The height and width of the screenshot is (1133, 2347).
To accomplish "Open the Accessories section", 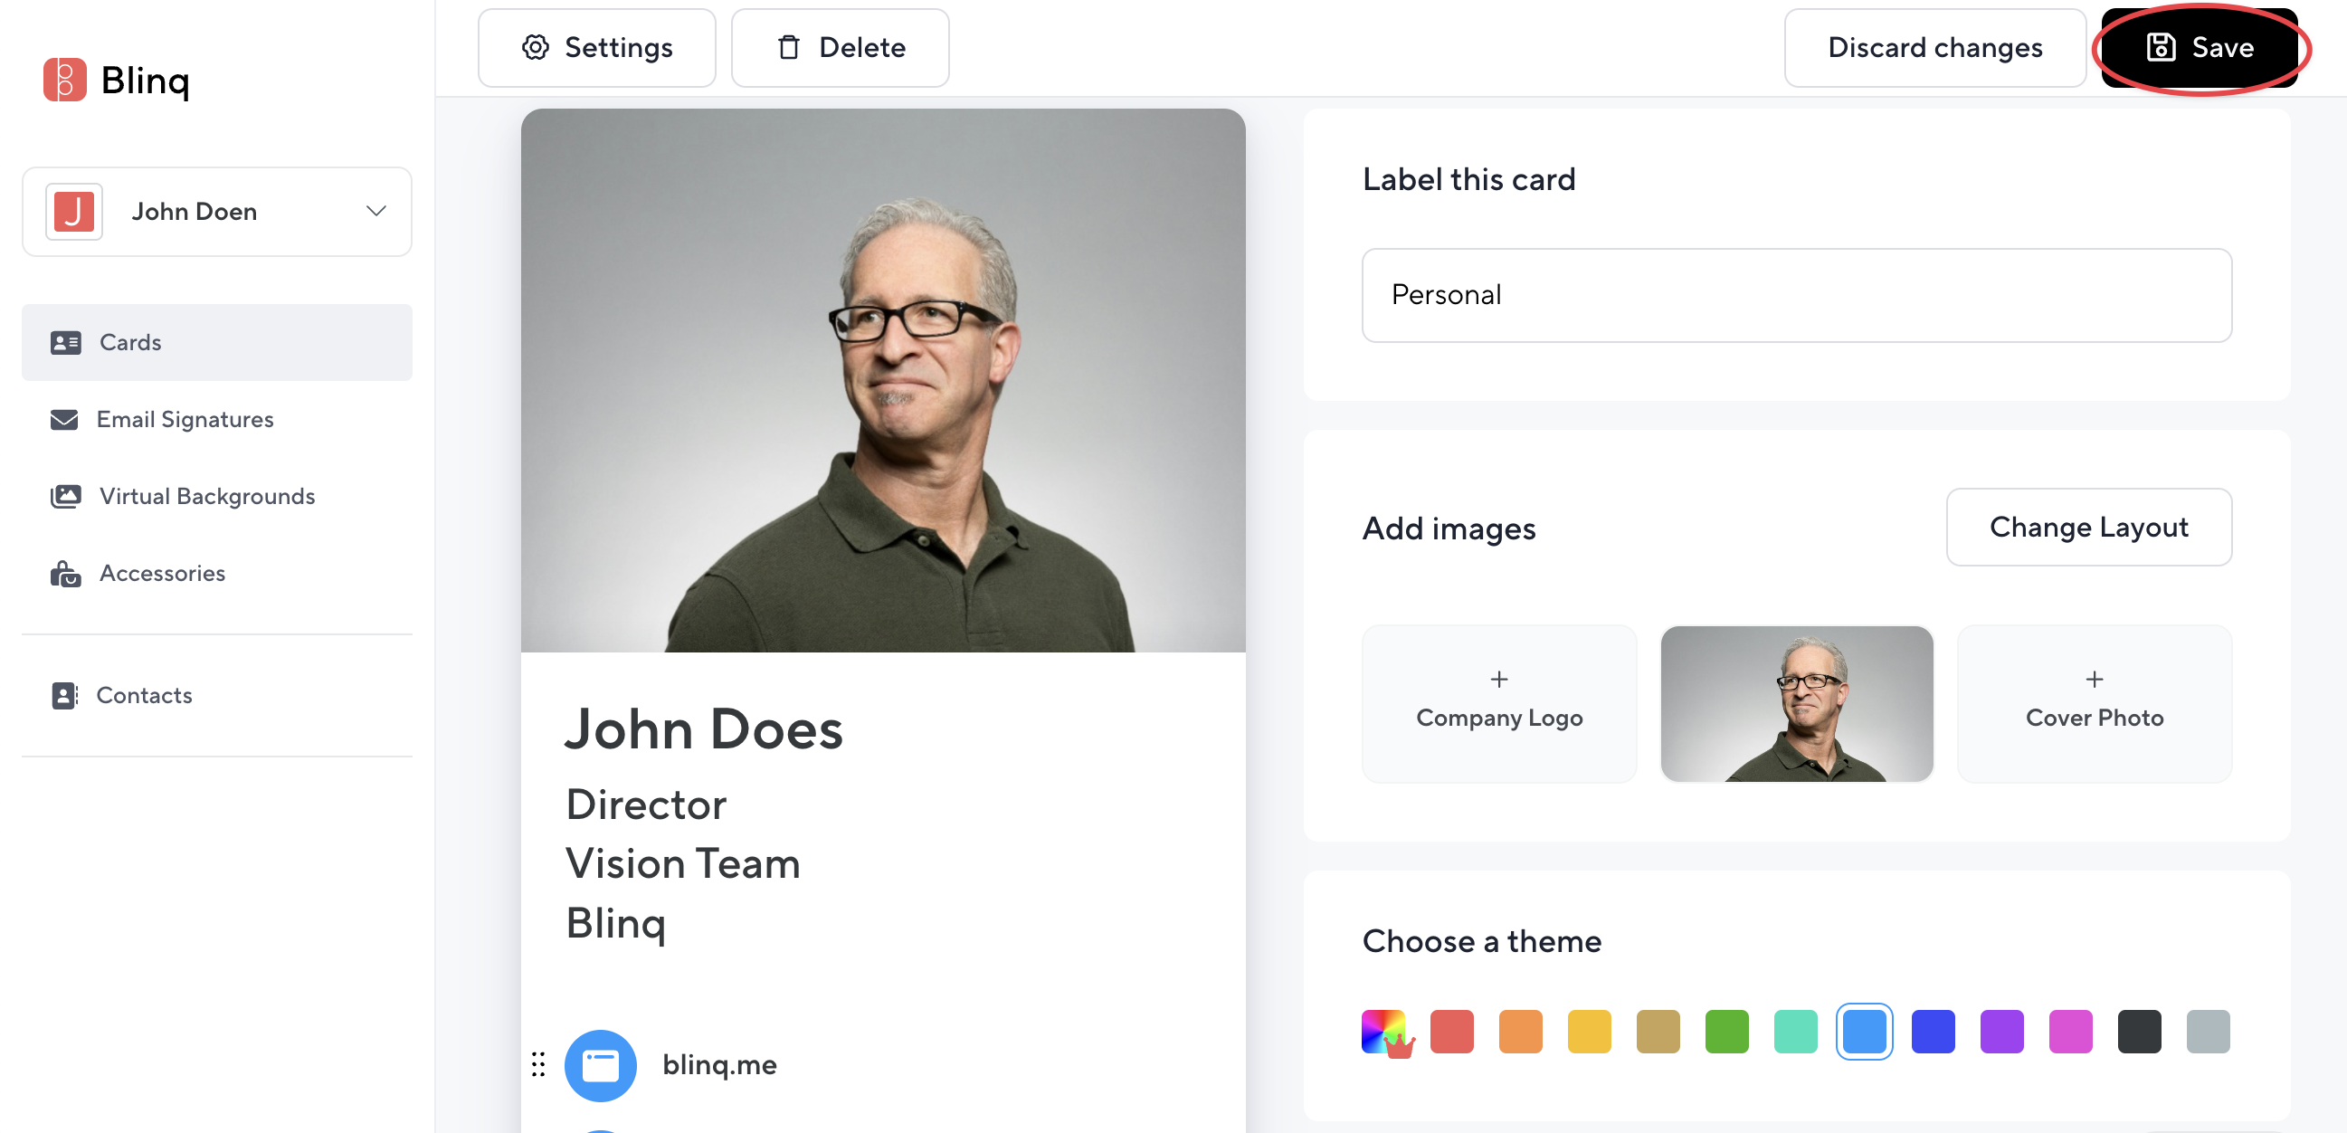I will point(217,574).
